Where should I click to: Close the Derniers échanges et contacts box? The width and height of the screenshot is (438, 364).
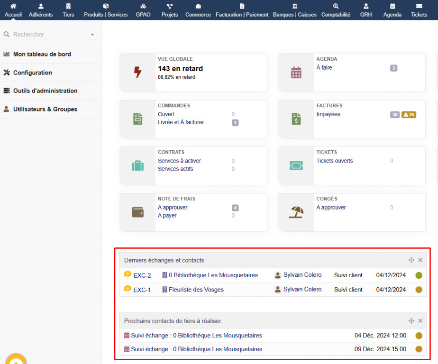click(420, 260)
